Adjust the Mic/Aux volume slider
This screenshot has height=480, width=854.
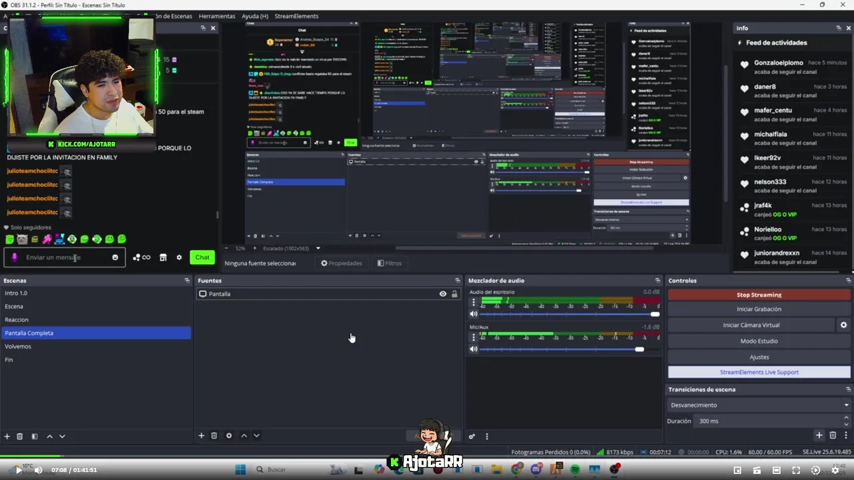(x=570, y=349)
